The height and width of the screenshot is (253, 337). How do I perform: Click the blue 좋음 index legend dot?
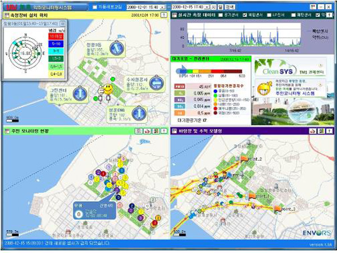click(x=215, y=91)
